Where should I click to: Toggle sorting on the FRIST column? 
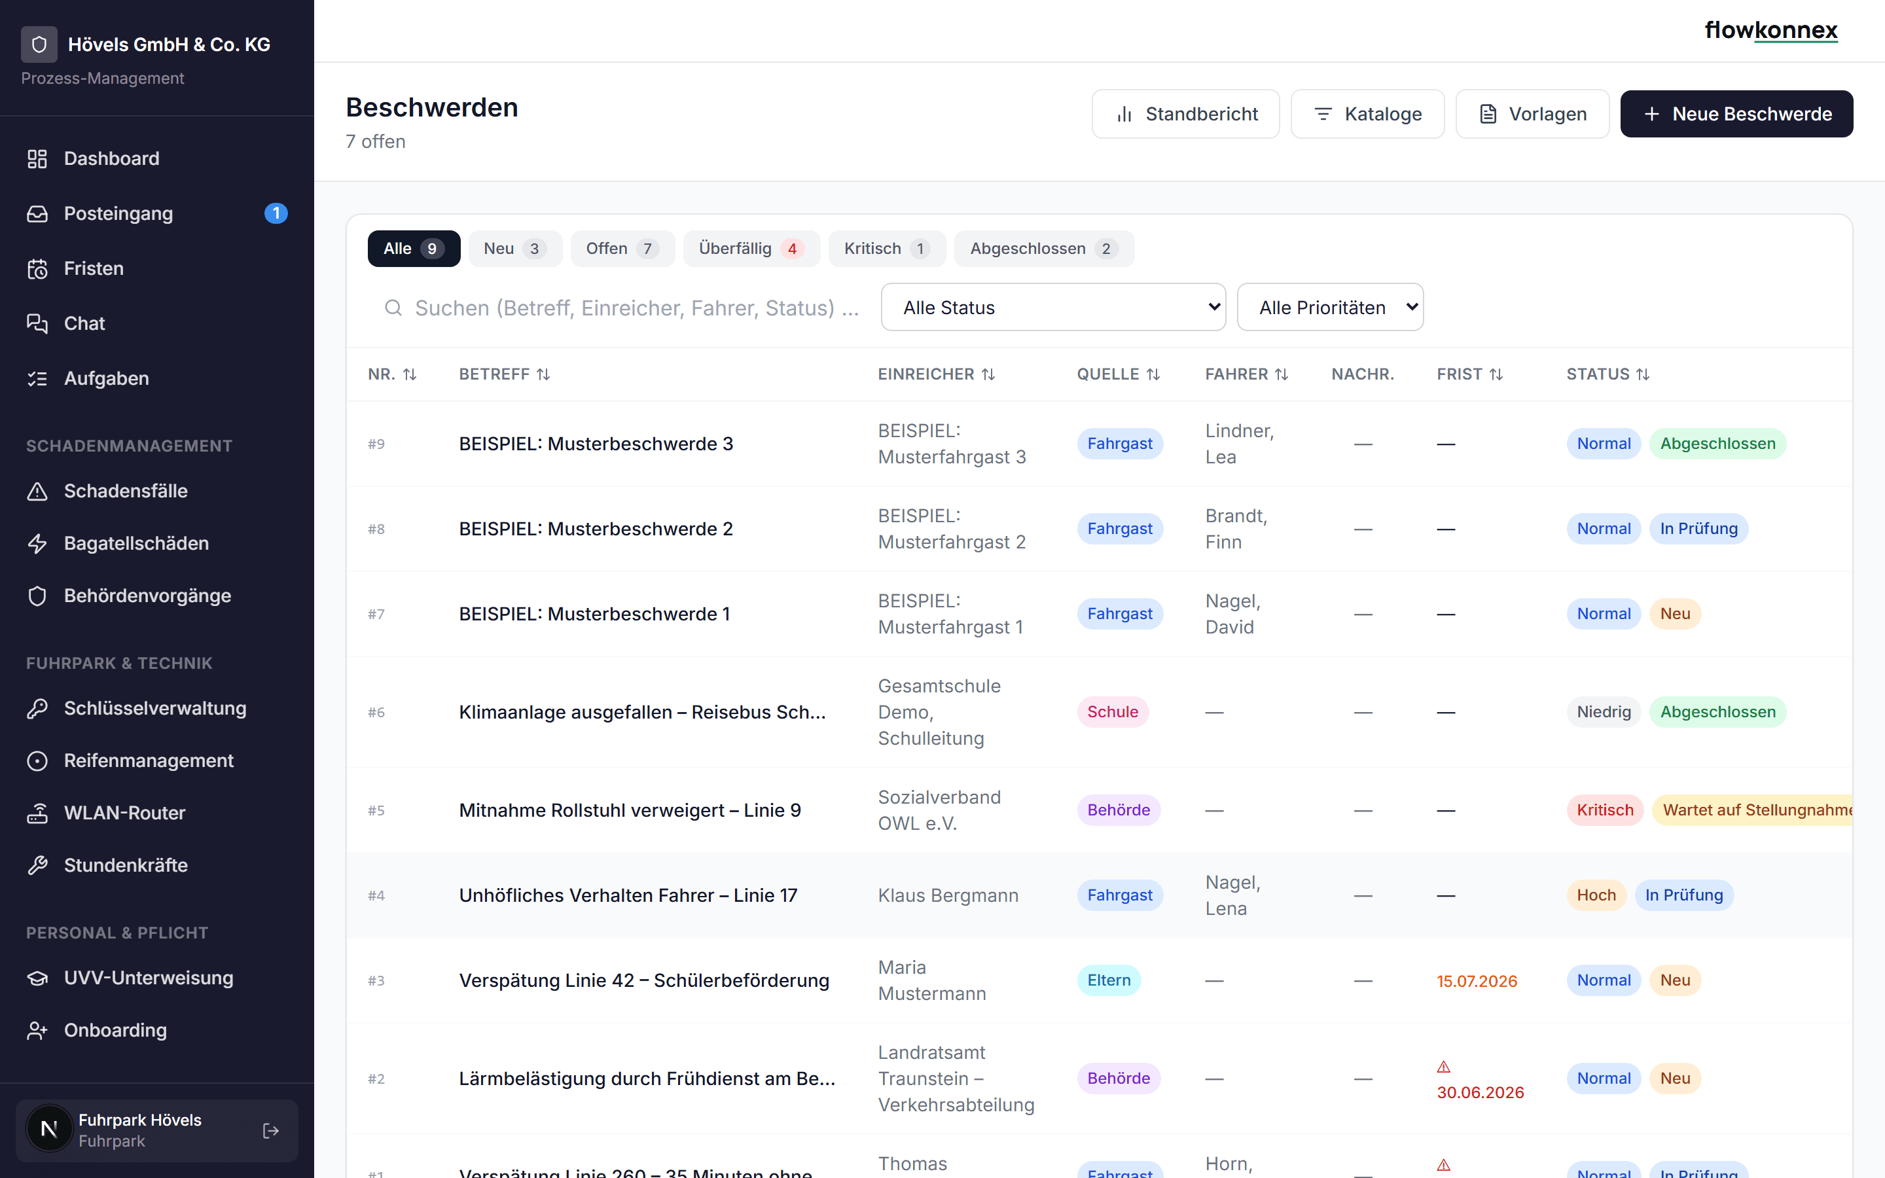[x=1470, y=374]
